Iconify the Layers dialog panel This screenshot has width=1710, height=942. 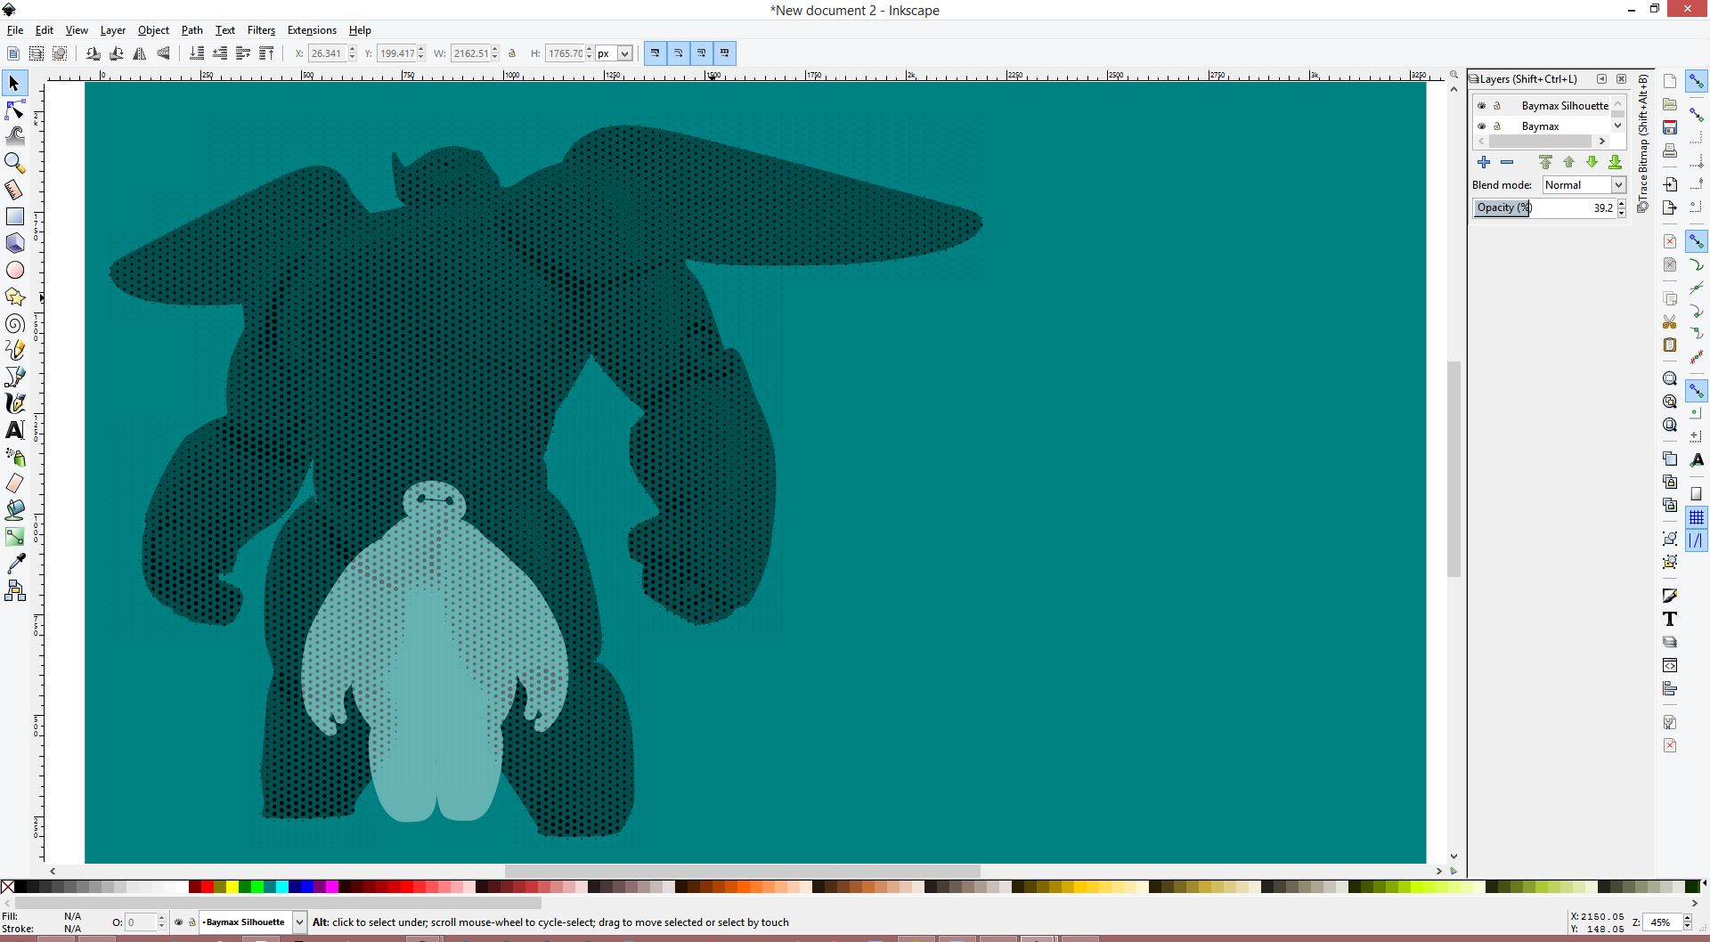(1601, 79)
